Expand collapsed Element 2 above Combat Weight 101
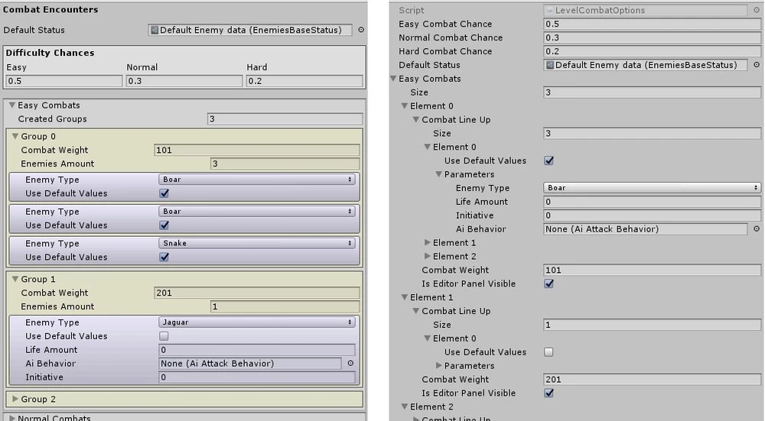 tap(428, 257)
